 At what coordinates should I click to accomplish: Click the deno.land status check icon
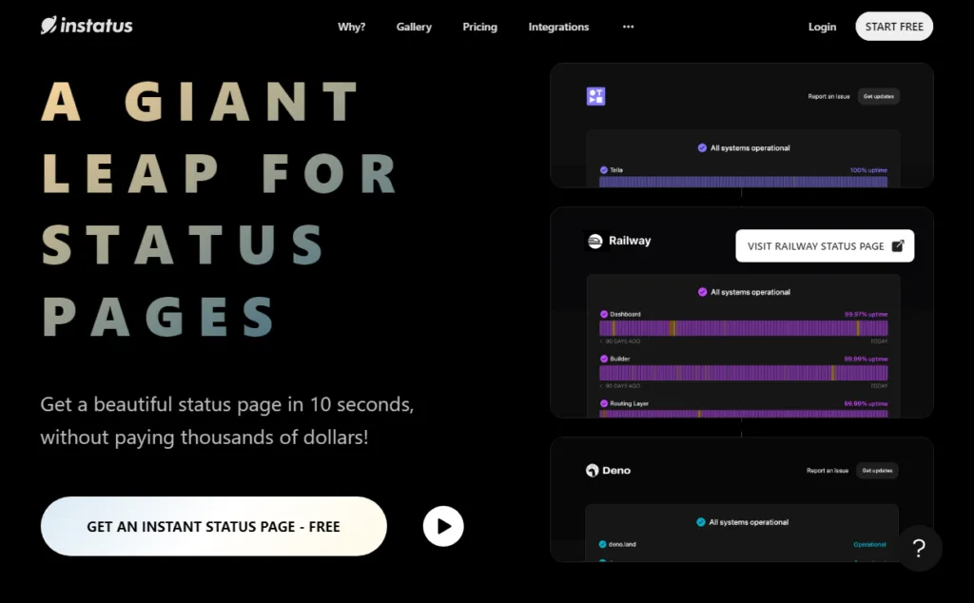602,545
